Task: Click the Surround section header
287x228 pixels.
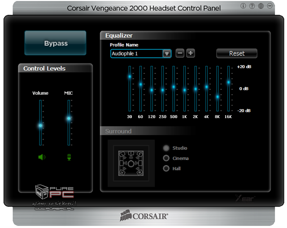Action: (x=118, y=131)
